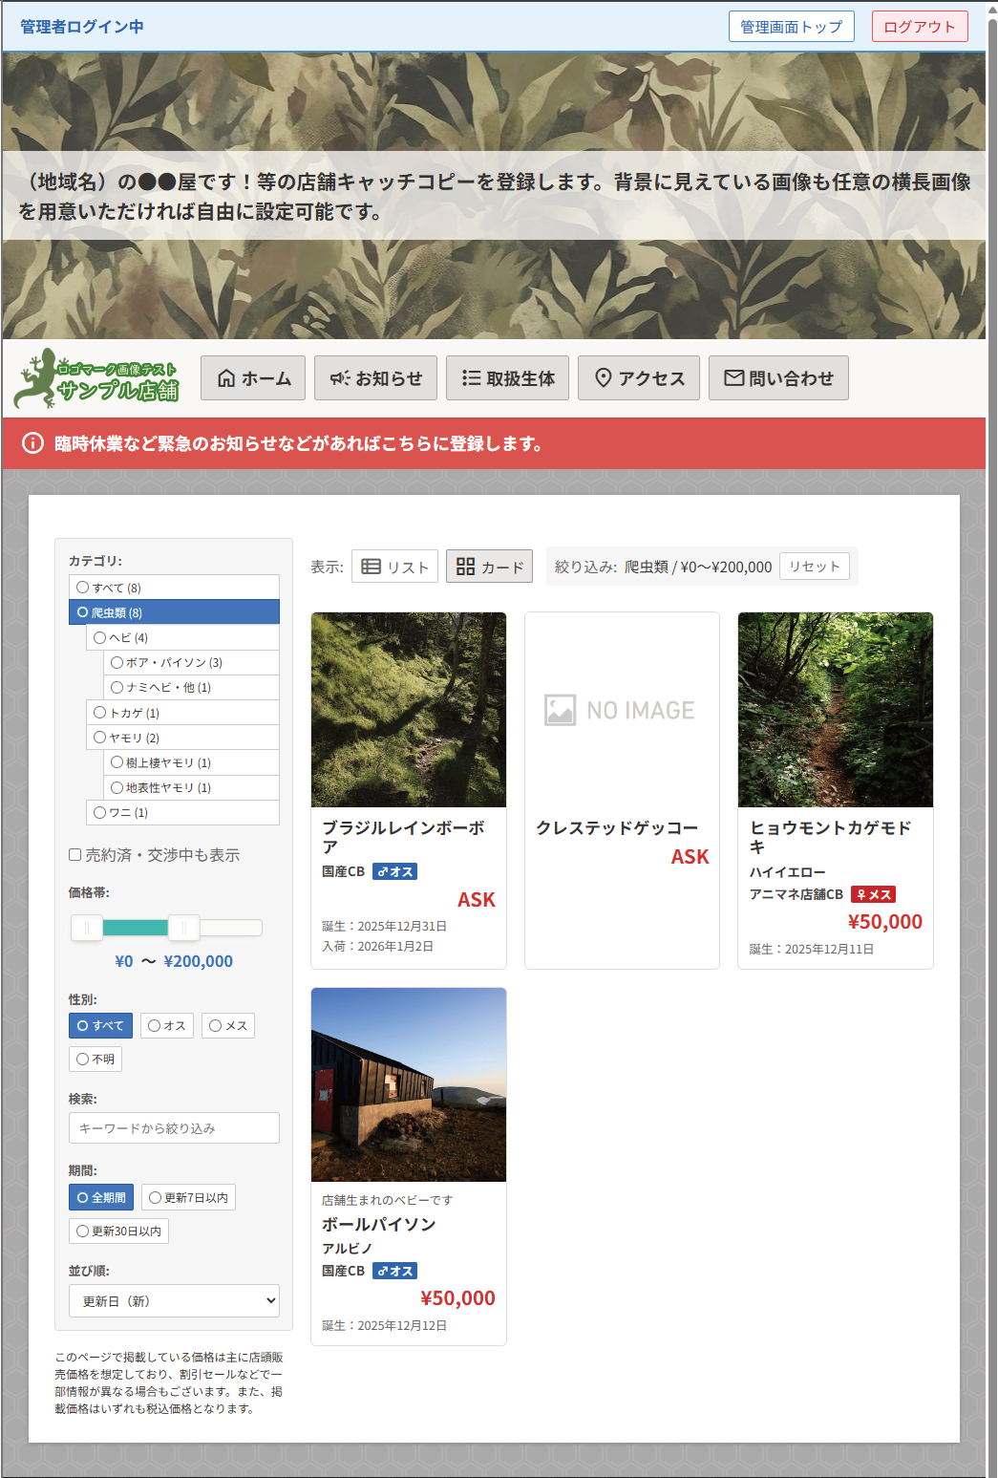Click the megaphone icon on お知らせ

click(x=340, y=378)
